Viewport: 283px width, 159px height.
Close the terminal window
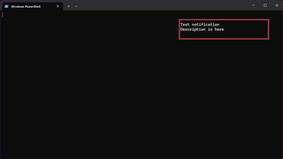point(277,5)
